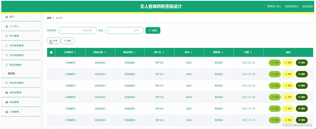316x129 pixels.
Task: Open 详情 for row 订单编号4
Action: 275,97
